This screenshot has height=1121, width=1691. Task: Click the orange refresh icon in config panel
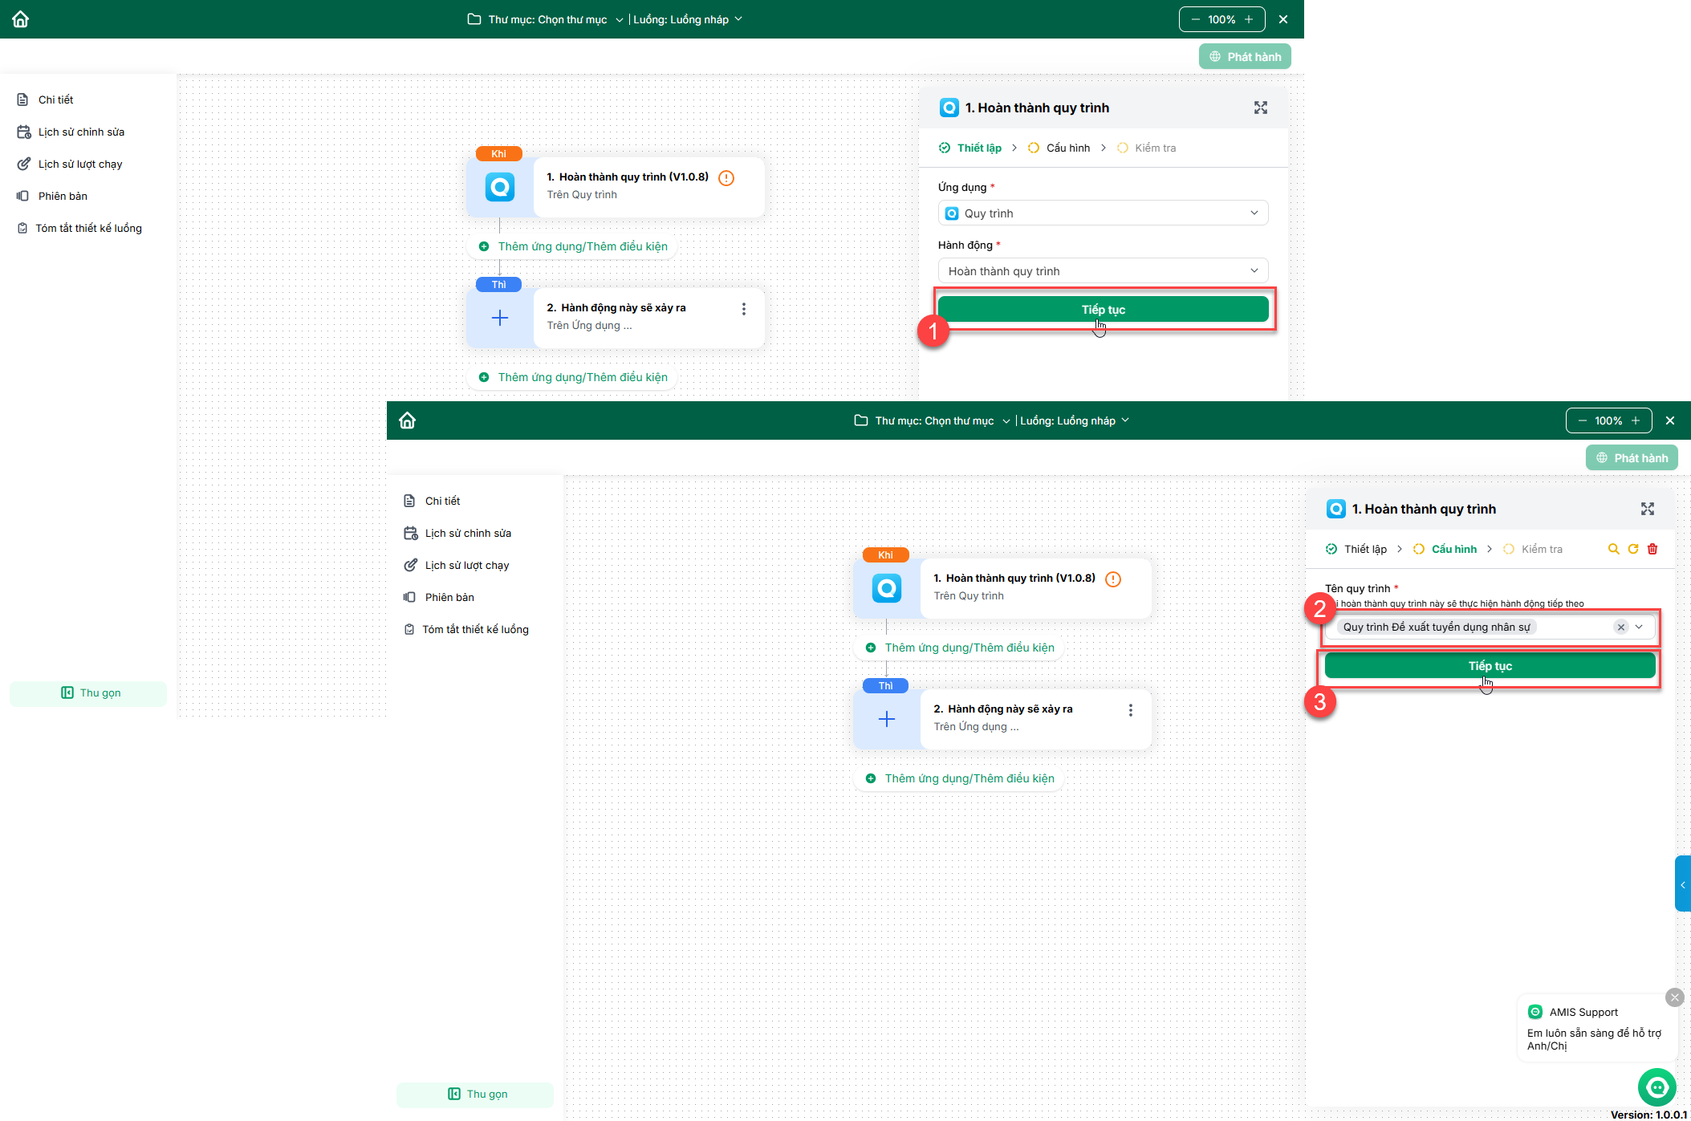coord(1633,549)
